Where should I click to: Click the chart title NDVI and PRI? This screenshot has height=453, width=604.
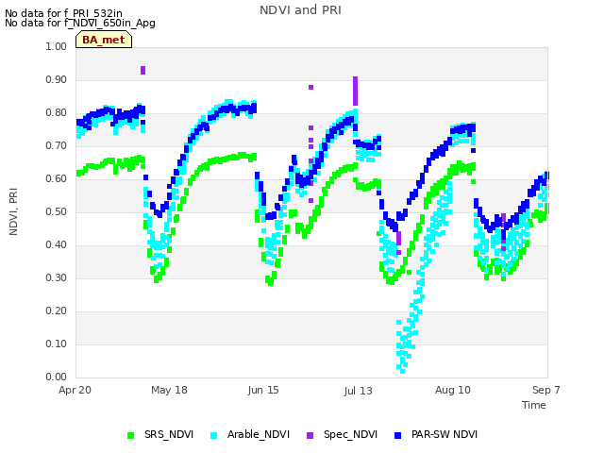pos(300,10)
